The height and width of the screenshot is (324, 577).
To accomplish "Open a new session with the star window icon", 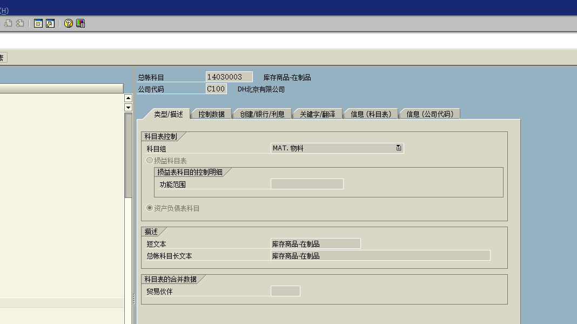I will [38, 24].
